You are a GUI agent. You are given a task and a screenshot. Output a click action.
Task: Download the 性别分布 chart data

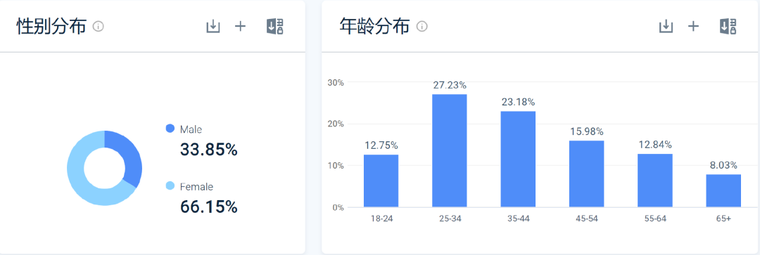tap(213, 27)
